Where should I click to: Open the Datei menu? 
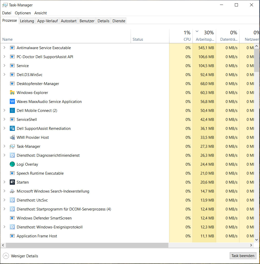[7, 13]
